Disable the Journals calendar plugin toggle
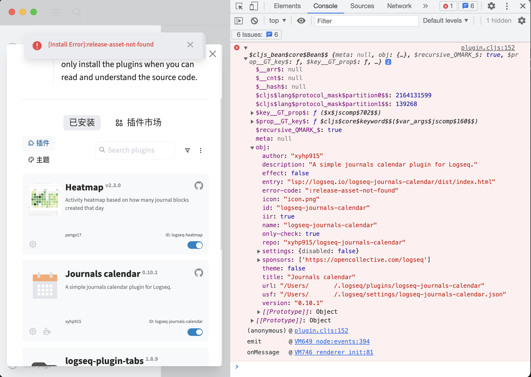Image resolution: width=531 pixels, height=377 pixels. click(x=195, y=332)
